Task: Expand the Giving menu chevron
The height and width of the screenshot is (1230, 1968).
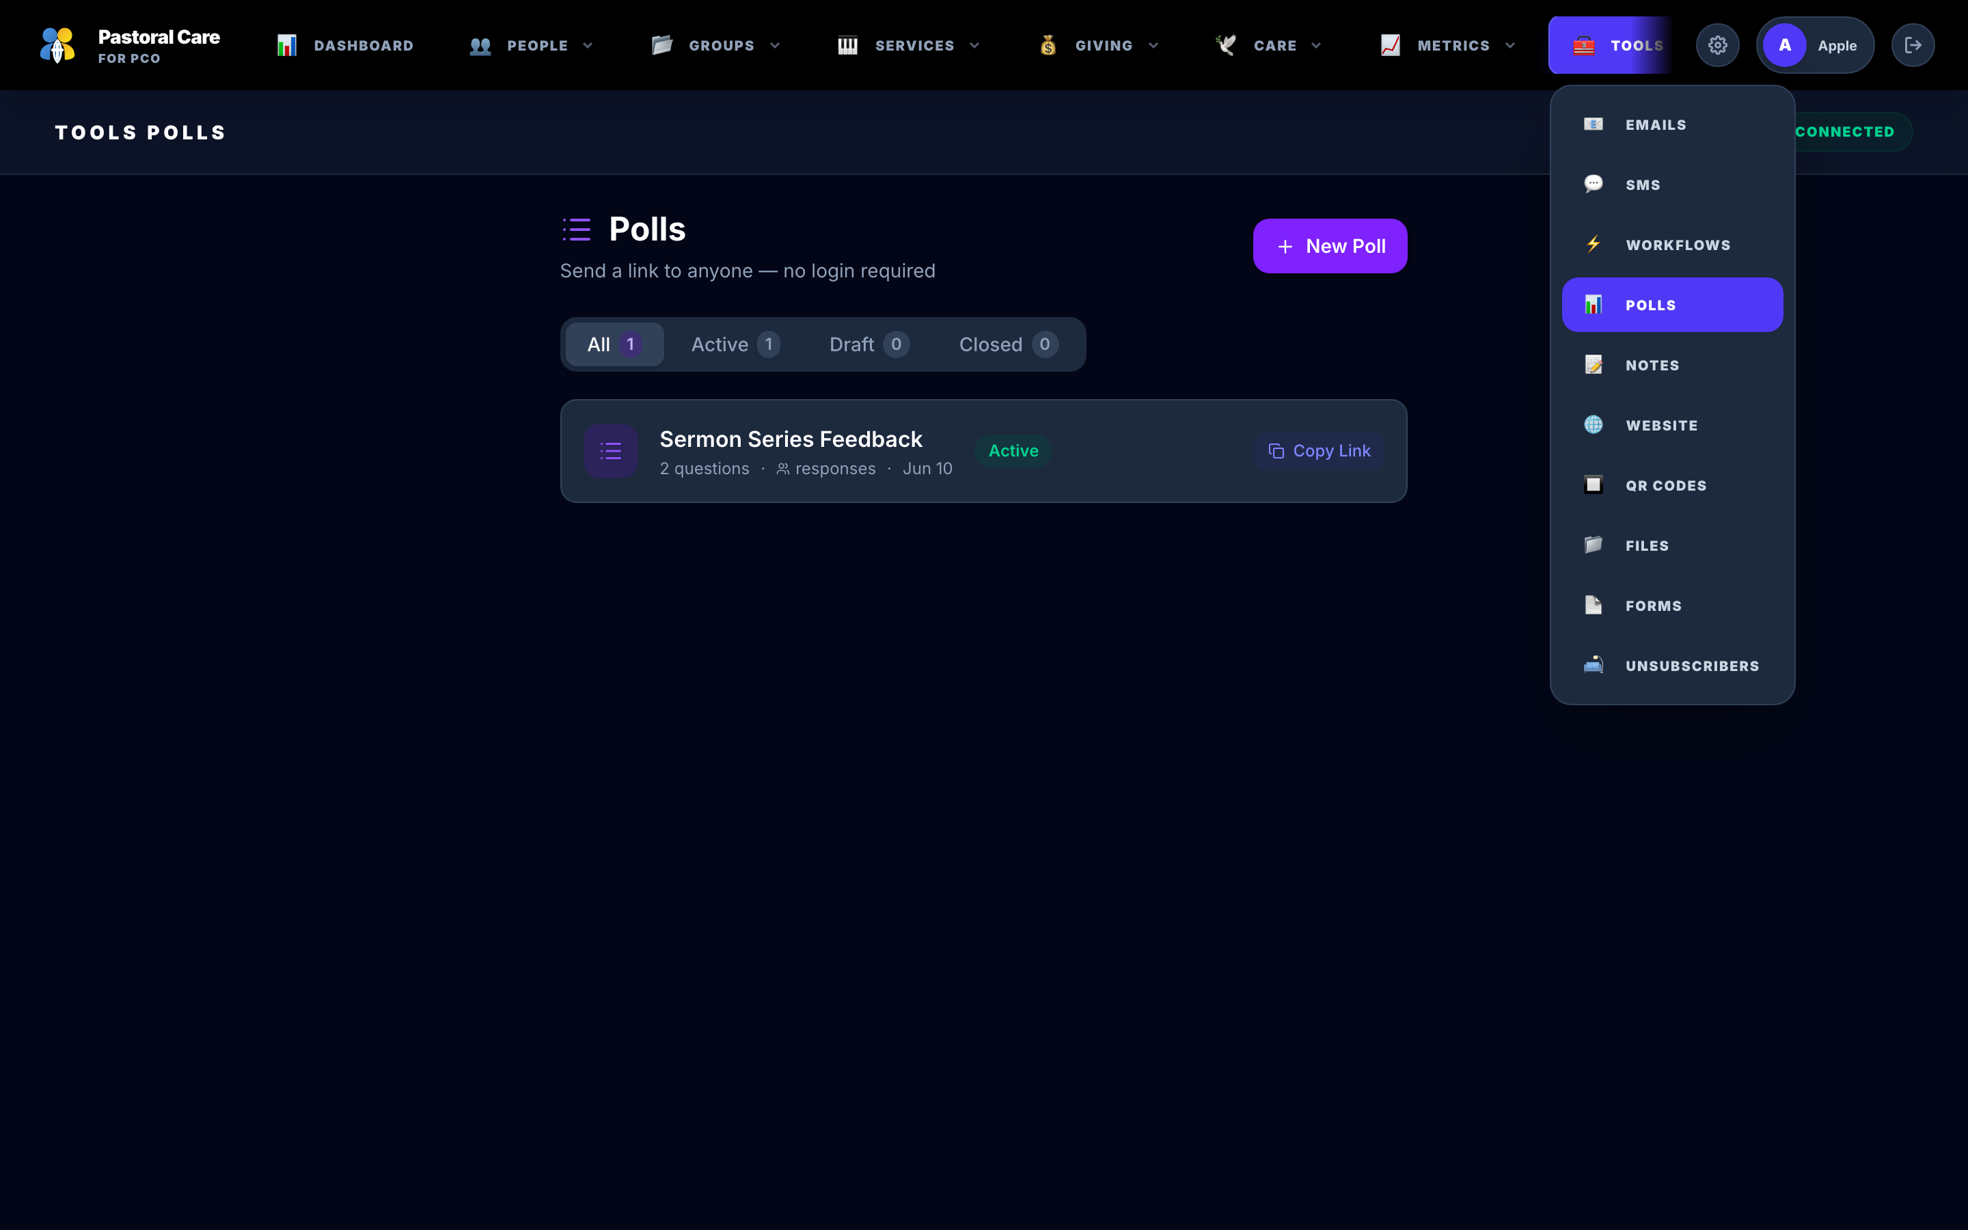Action: [x=1153, y=46]
